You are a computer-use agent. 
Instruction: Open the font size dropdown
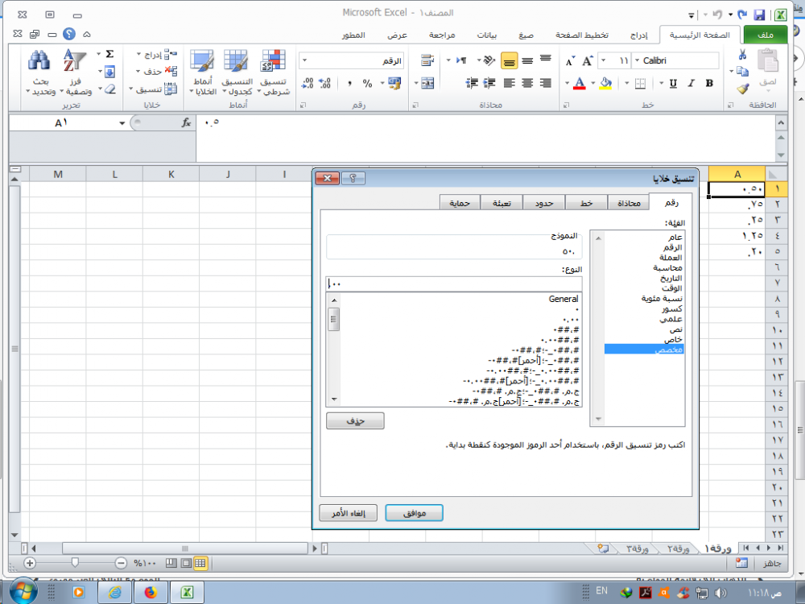tap(604, 60)
